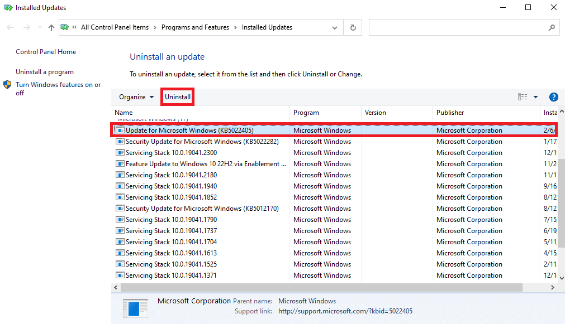Select Servicing Stack 10.0.19041.1737 row
565x324 pixels.
pos(334,231)
